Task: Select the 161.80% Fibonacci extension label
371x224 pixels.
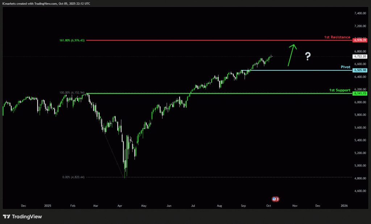Action: coord(72,40)
